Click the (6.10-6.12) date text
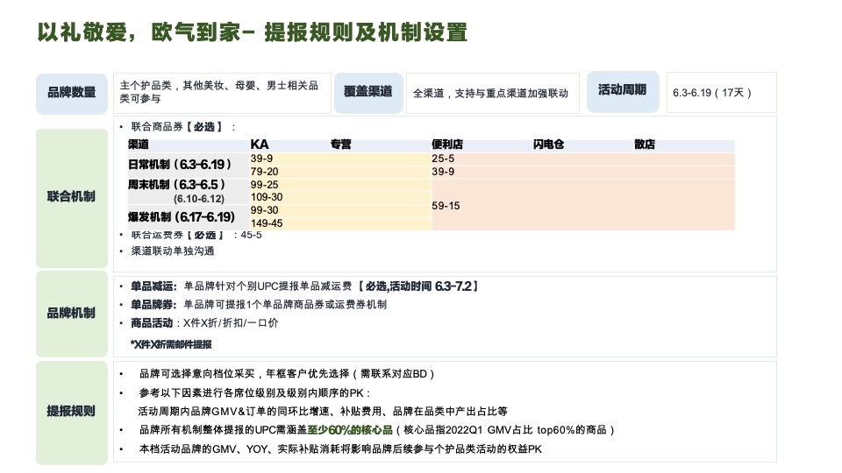This screenshot has height=473, width=842. click(199, 199)
